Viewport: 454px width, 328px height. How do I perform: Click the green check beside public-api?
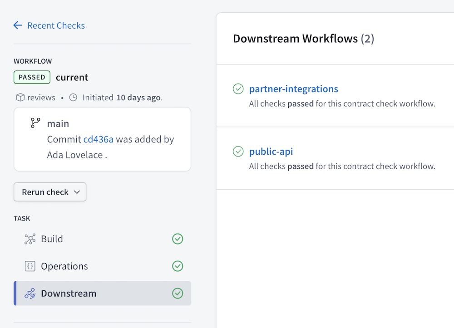tap(238, 152)
